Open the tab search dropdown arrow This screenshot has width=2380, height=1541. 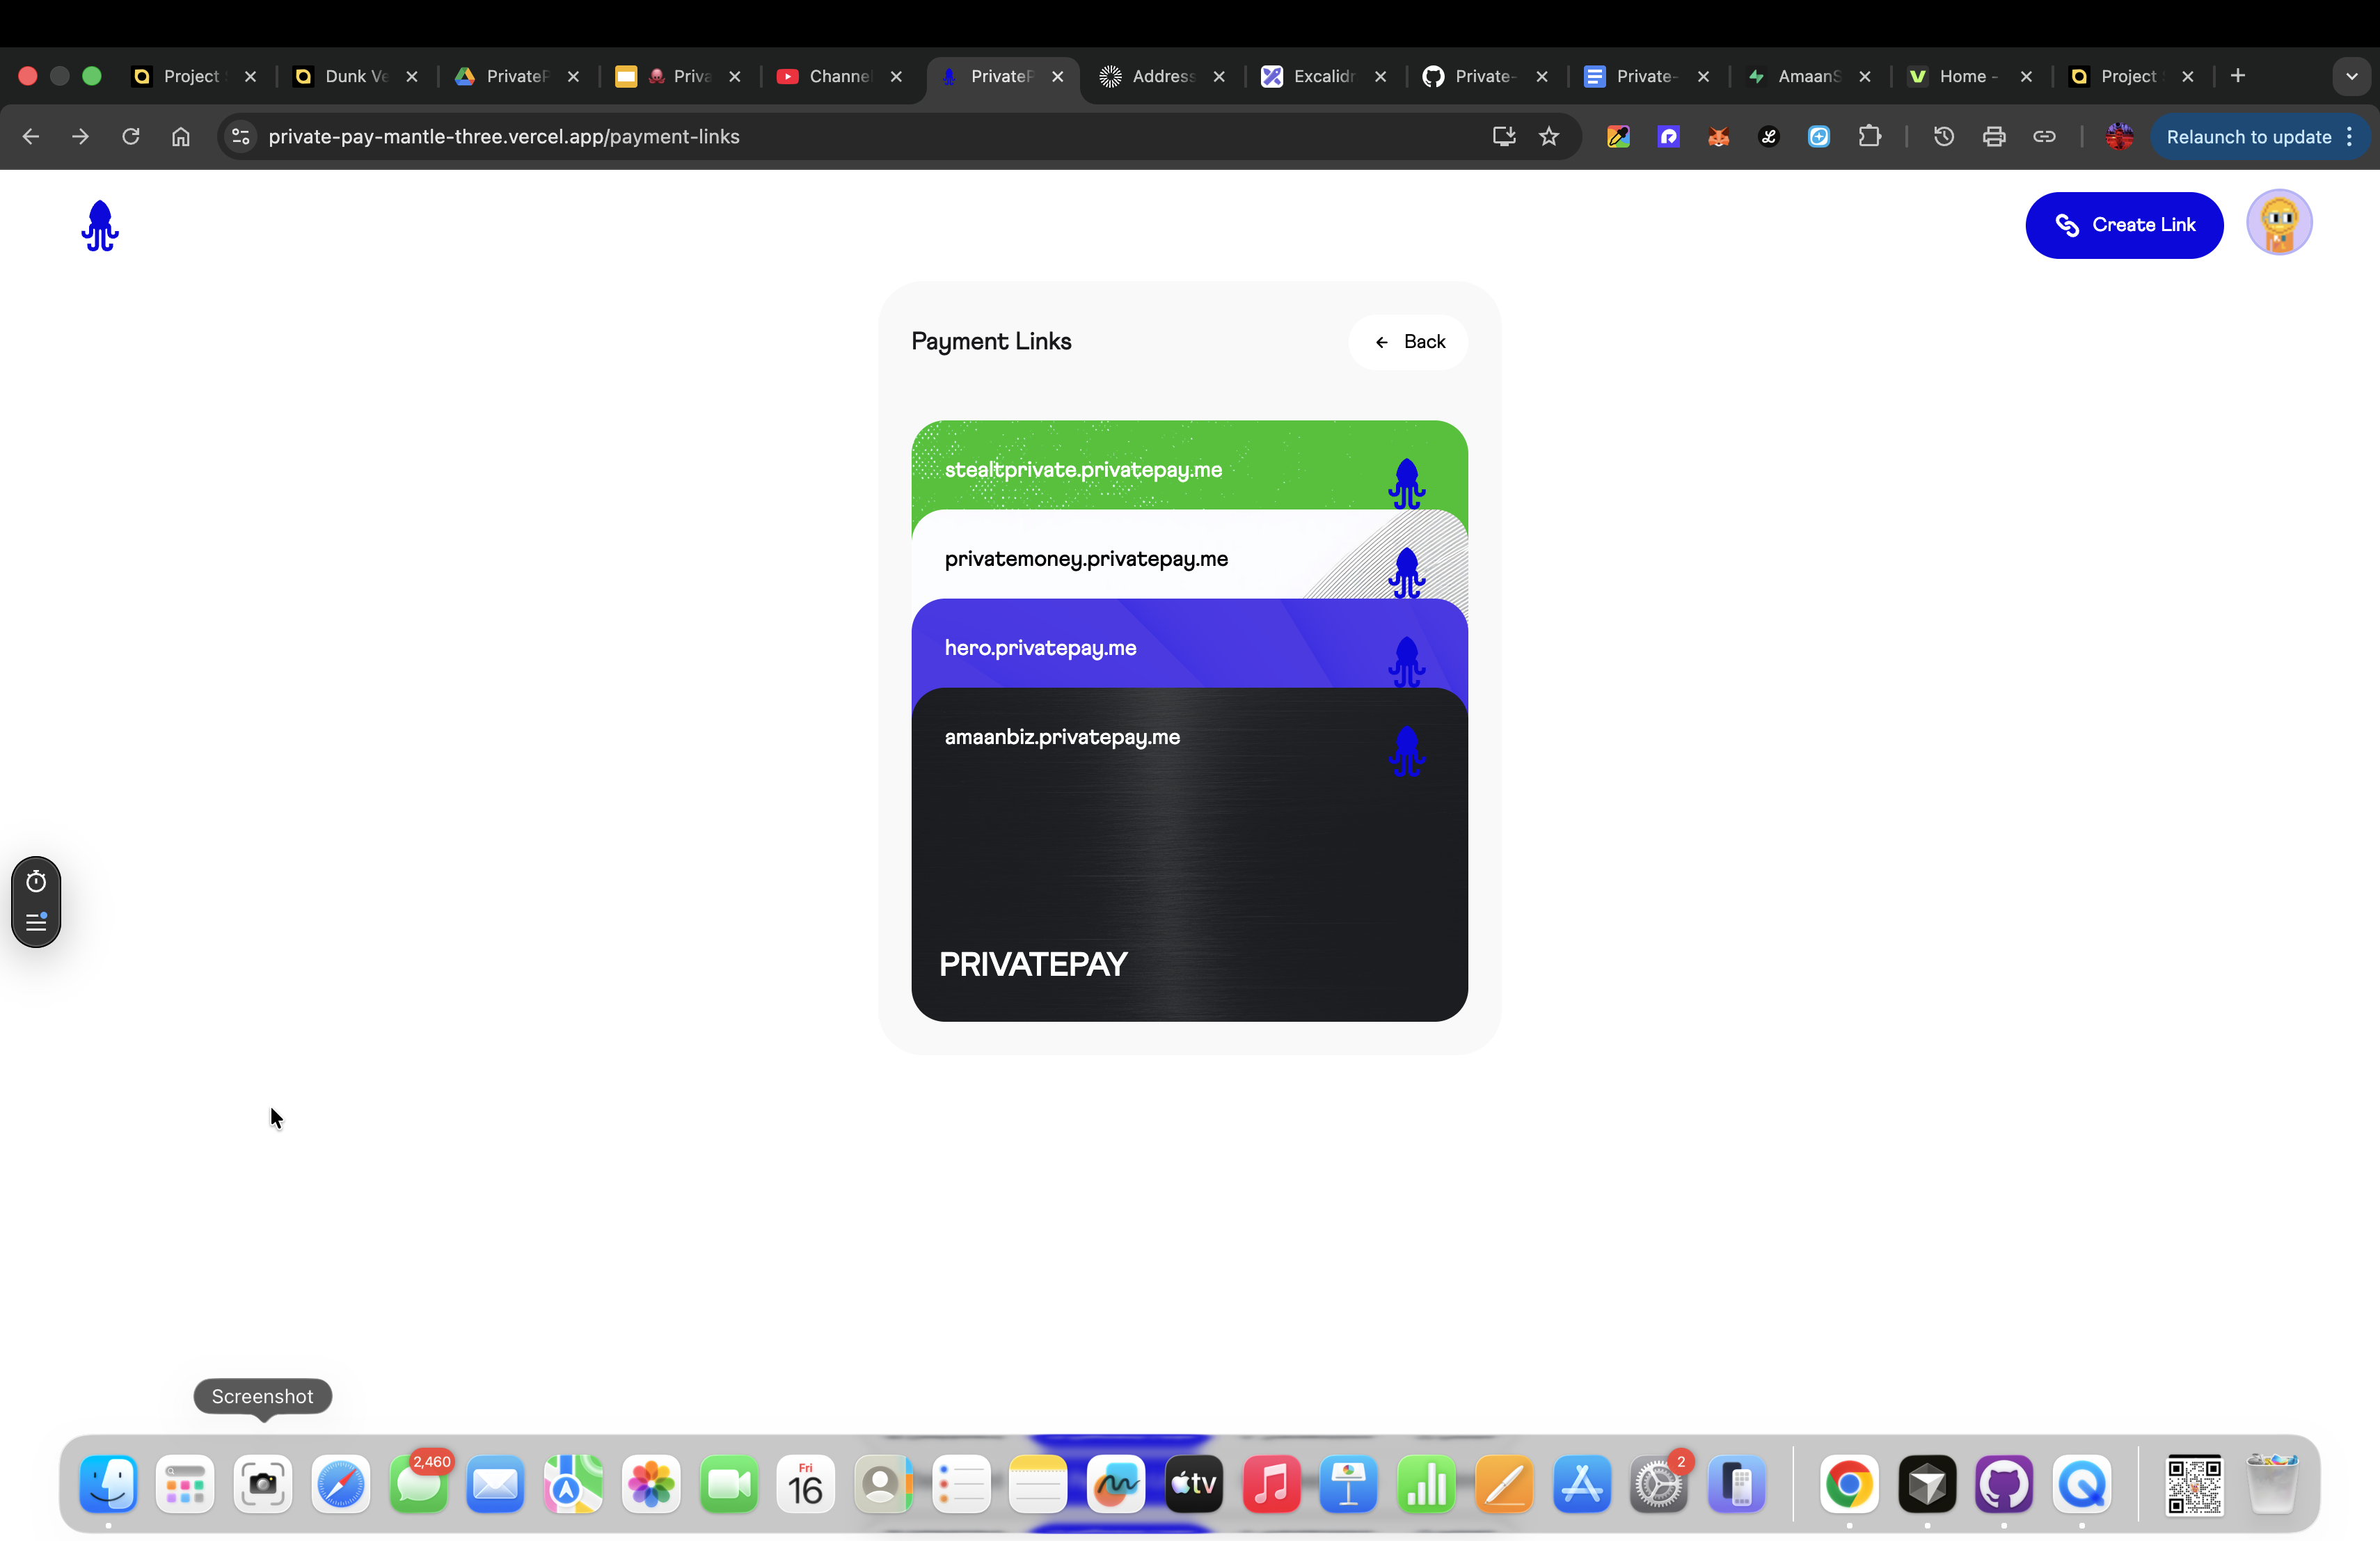[2352, 76]
